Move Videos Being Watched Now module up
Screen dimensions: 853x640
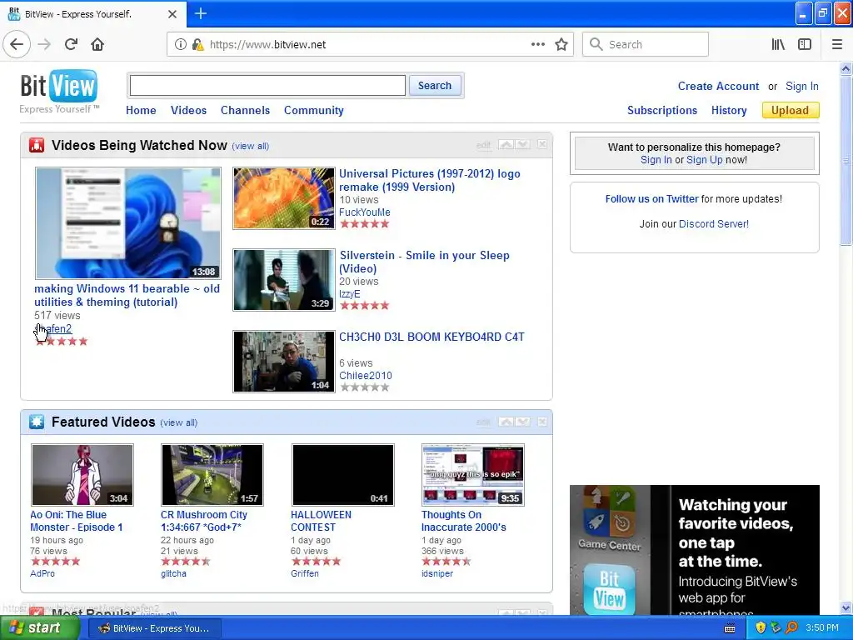coord(506,144)
